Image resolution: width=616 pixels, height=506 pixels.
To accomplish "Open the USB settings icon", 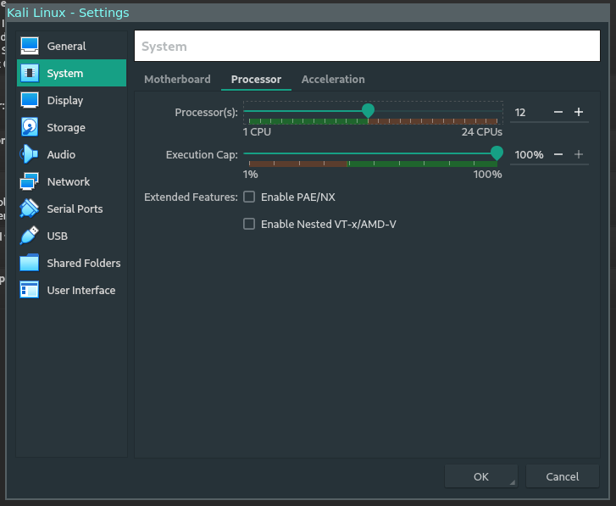I will pyautogui.click(x=30, y=236).
